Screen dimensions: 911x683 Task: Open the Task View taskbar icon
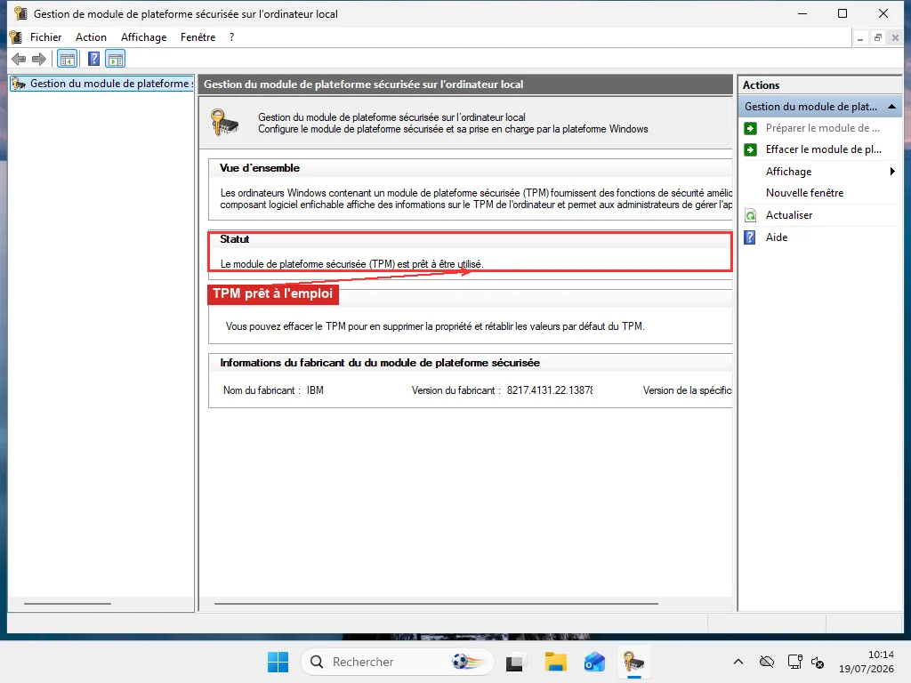tap(515, 662)
